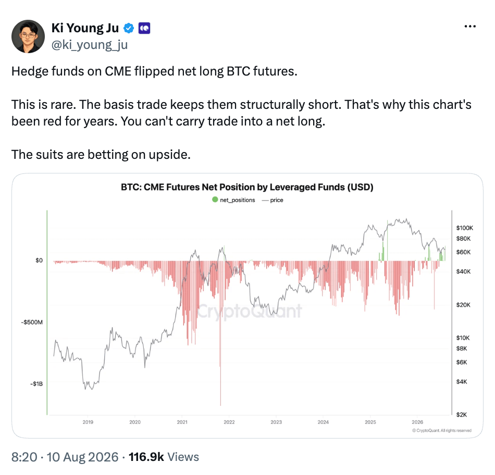The width and height of the screenshot is (495, 475).
Task: Click the green net_positions legend dot
Action: pyautogui.click(x=215, y=199)
